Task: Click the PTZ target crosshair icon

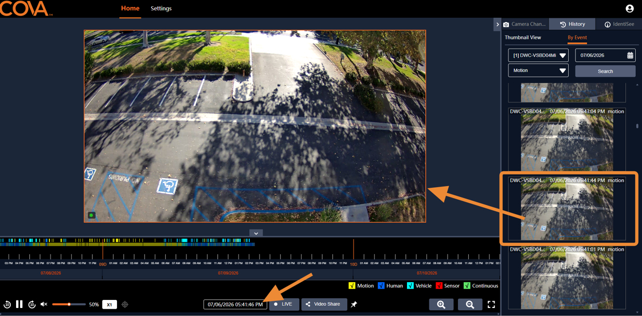Action: [126, 304]
